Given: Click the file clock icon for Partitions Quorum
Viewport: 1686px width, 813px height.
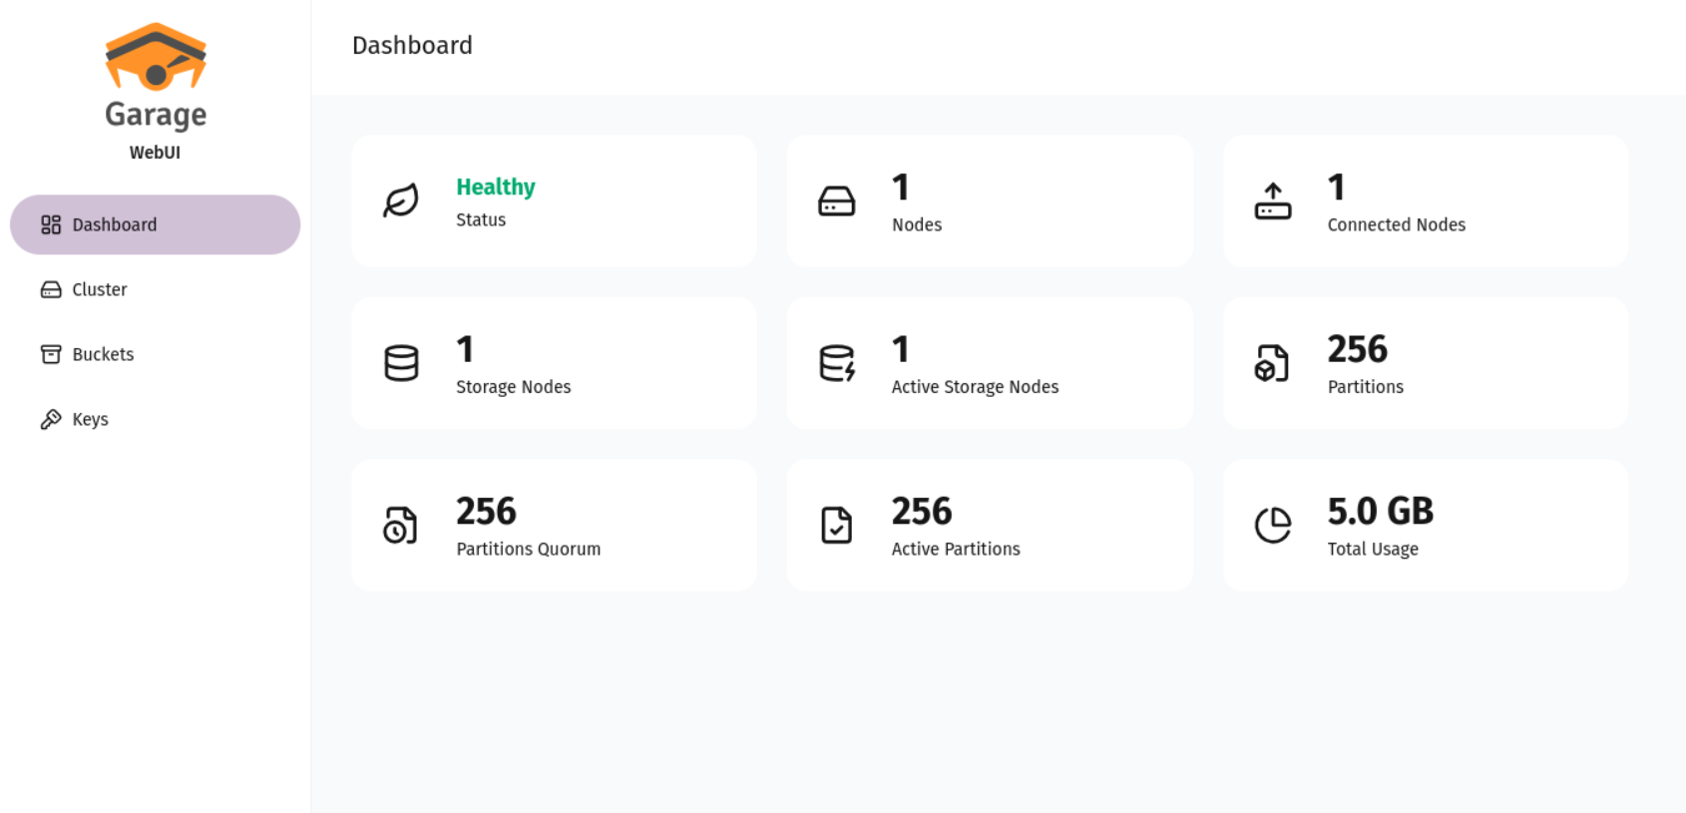Looking at the screenshot, I should [401, 525].
